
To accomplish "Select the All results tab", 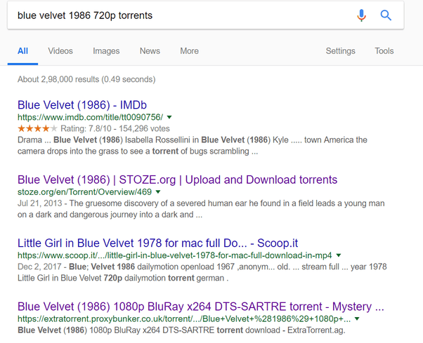I will tap(22, 51).
